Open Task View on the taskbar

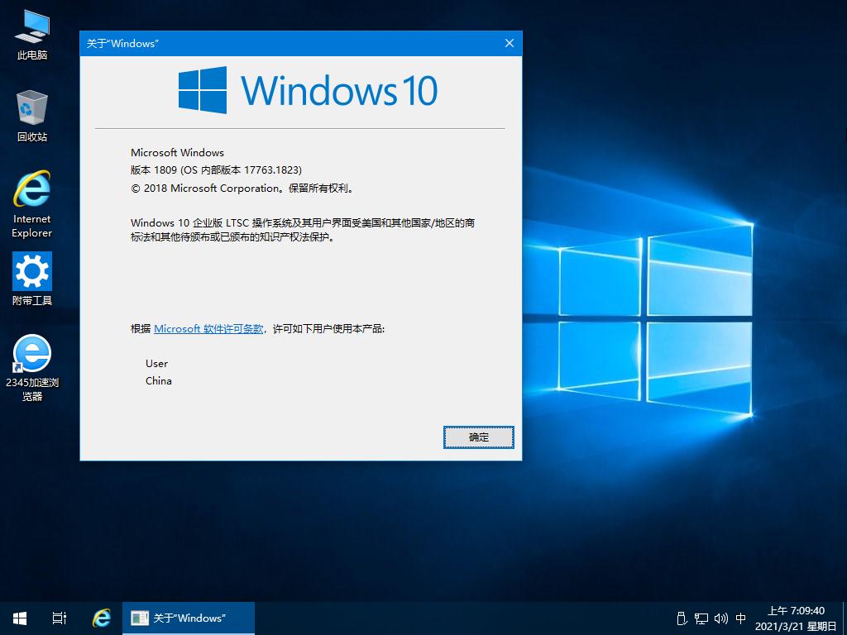click(x=60, y=618)
